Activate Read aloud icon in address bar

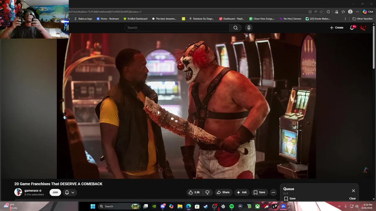point(316,12)
